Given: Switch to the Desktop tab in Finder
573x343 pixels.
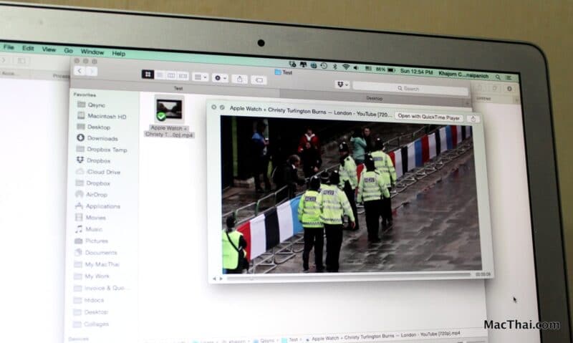Looking at the screenshot, I should pyautogui.click(x=374, y=97).
